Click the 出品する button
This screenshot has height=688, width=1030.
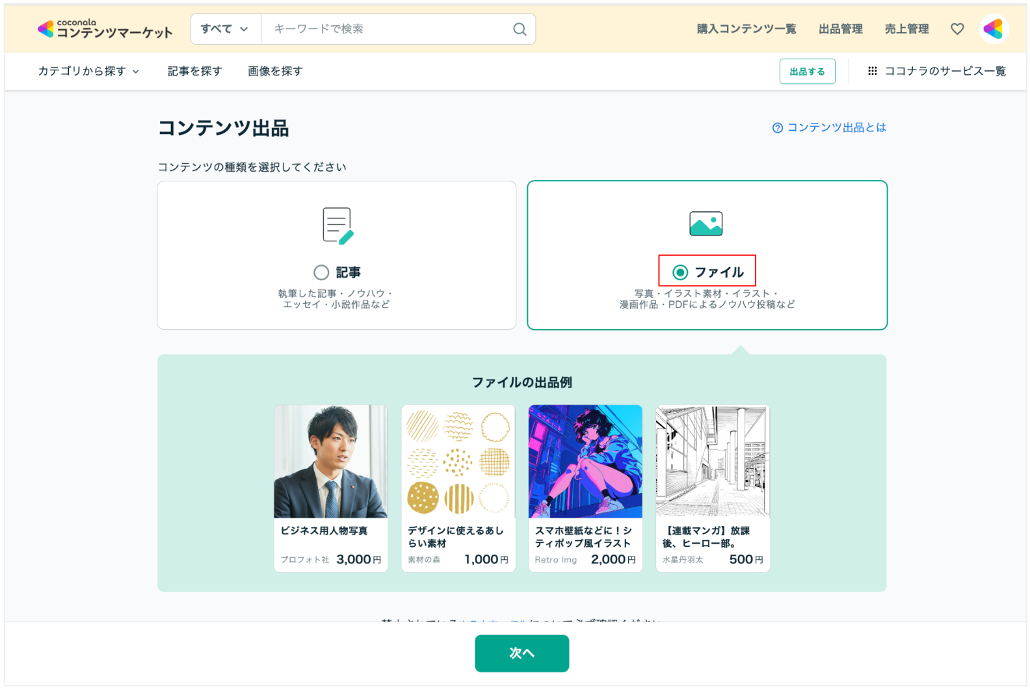click(807, 72)
